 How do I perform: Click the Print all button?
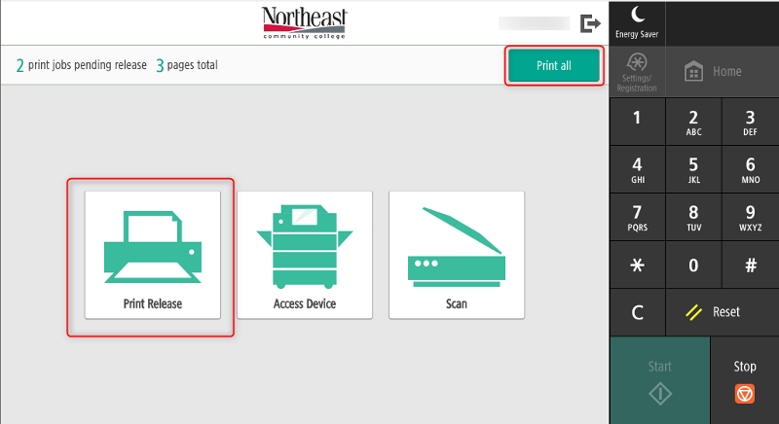click(x=553, y=66)
